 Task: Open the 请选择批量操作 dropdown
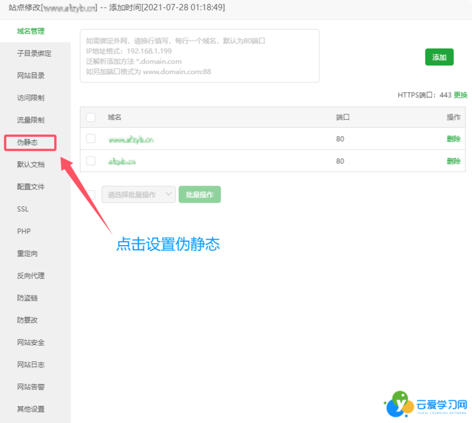tap(139, 194)
